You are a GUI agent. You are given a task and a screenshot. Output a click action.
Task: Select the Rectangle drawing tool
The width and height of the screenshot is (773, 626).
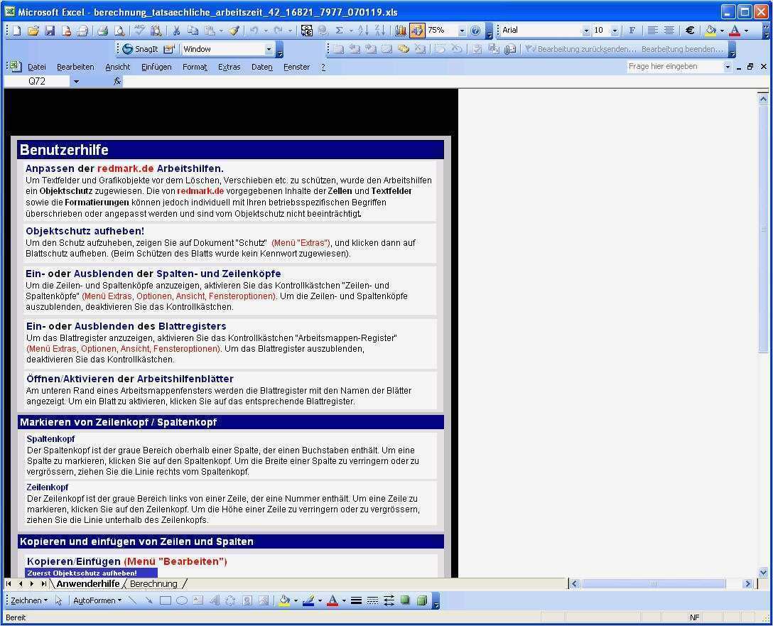coord(165,600)
